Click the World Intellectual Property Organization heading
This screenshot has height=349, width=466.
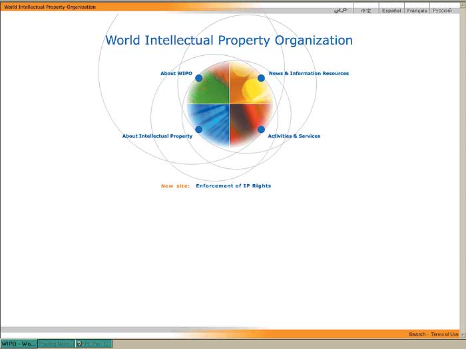(229, 41)
